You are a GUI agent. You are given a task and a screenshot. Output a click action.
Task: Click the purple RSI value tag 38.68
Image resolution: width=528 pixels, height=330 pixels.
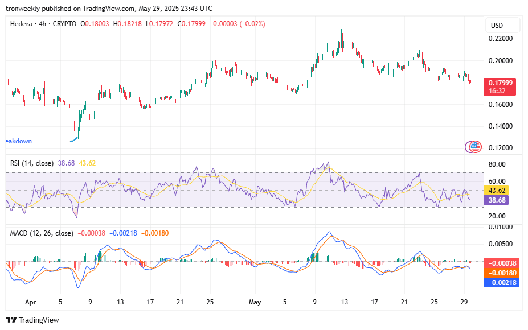(x=497, y=200)
